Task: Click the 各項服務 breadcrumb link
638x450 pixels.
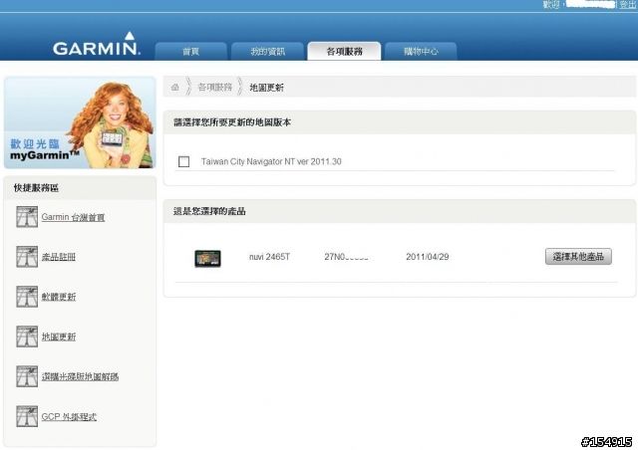Action: (x=215, y=87)
